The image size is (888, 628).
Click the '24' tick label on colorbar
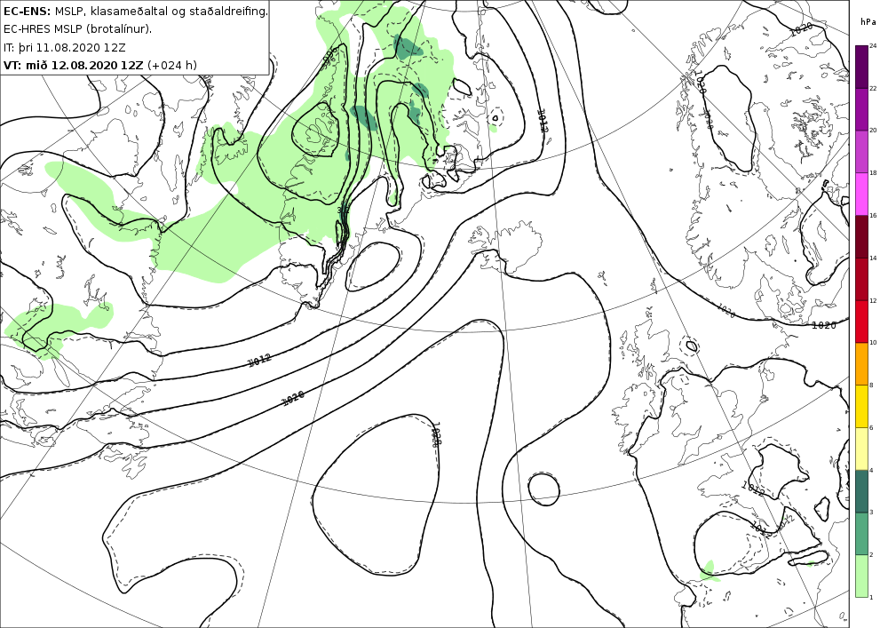pos(873,46)
